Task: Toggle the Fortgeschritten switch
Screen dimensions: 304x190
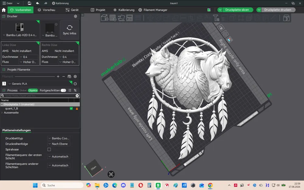Action: (x=63, y=90)
